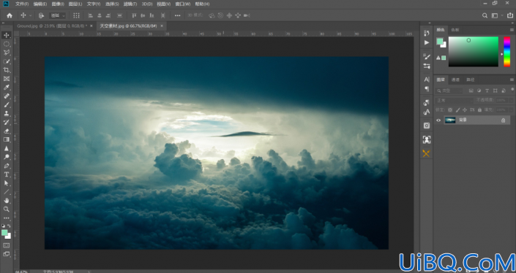Click the Home button in options bar

click(x=10, y=15)
